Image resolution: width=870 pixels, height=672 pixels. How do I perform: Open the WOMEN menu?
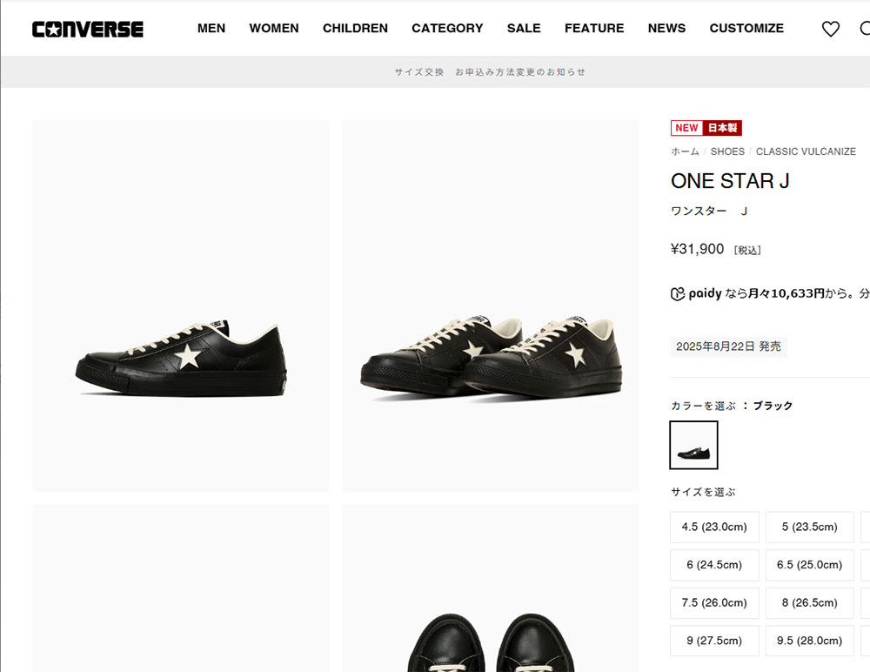coord(274,29)
